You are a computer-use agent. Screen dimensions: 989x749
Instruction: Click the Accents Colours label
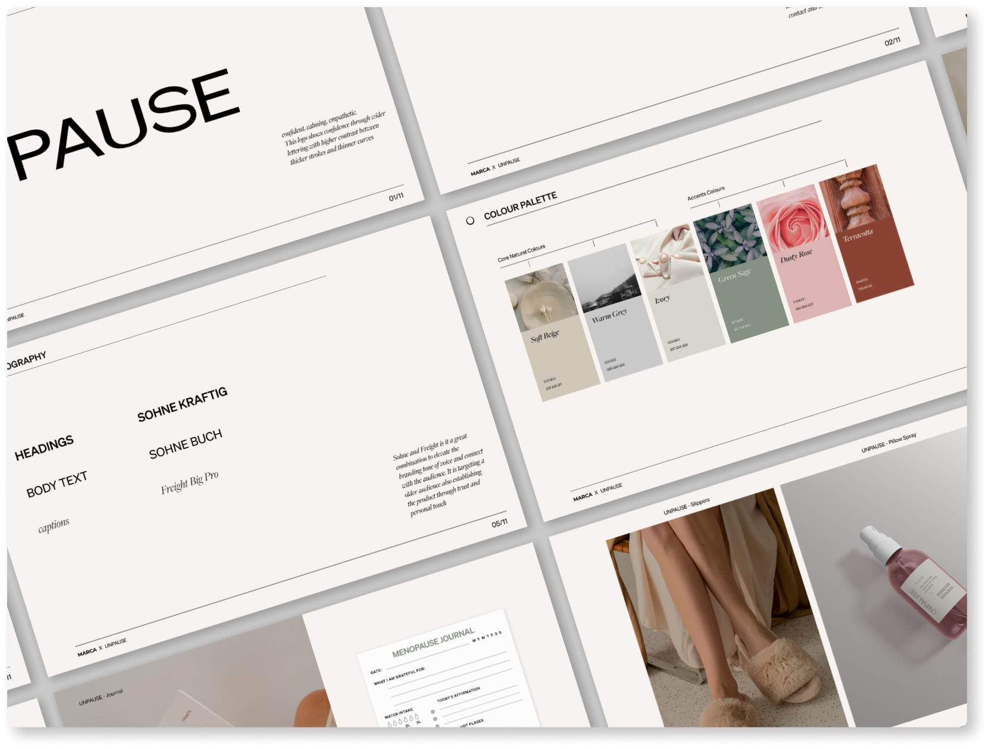pyautogui.click(x=706, y=193)
